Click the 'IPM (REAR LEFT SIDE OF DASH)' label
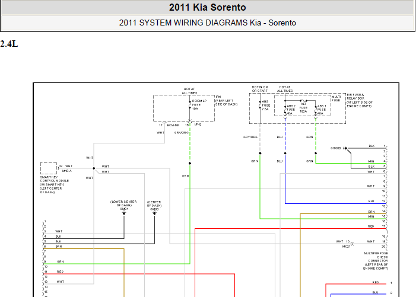The height and width of the screenshot is (297, 416). [x=226, y=101]
